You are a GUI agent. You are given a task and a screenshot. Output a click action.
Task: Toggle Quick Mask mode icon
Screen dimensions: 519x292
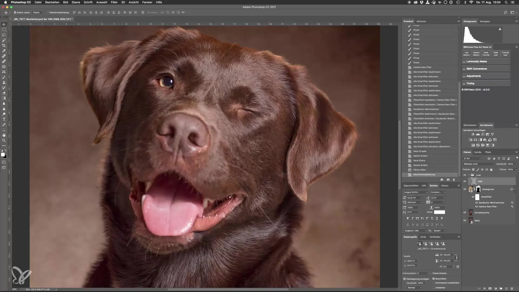coord(4,162)
